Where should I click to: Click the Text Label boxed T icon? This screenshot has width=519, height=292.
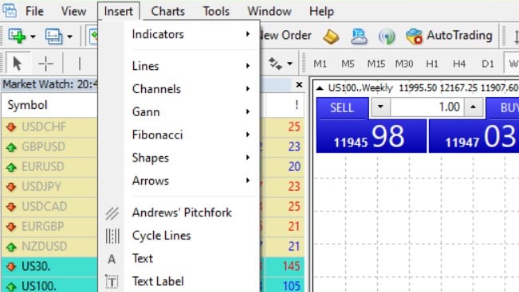point(112,282)
